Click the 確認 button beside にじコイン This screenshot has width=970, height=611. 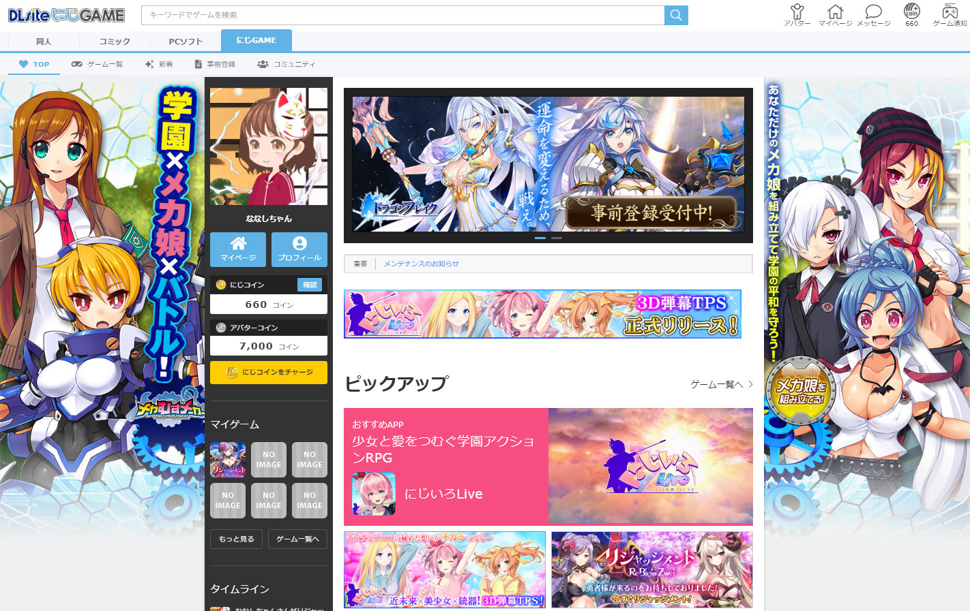(310, 285)
